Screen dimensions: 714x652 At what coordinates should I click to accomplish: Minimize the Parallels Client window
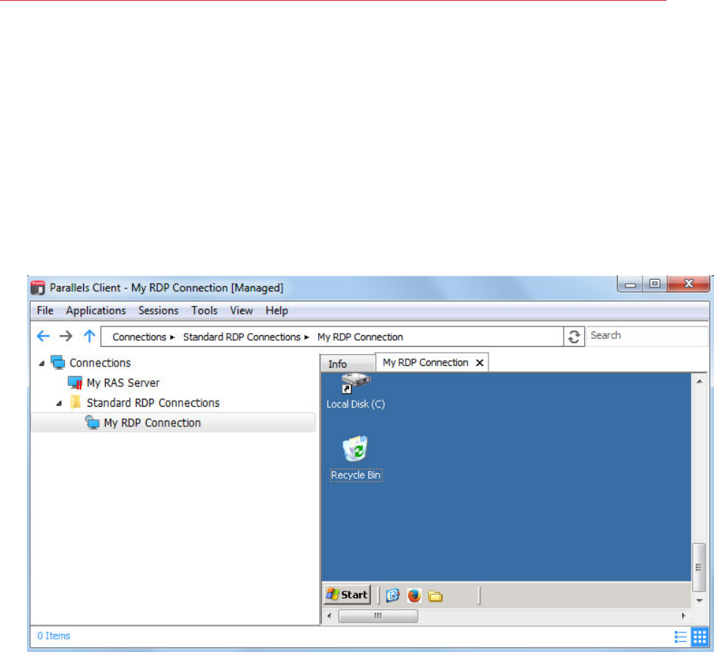point(630,284)
